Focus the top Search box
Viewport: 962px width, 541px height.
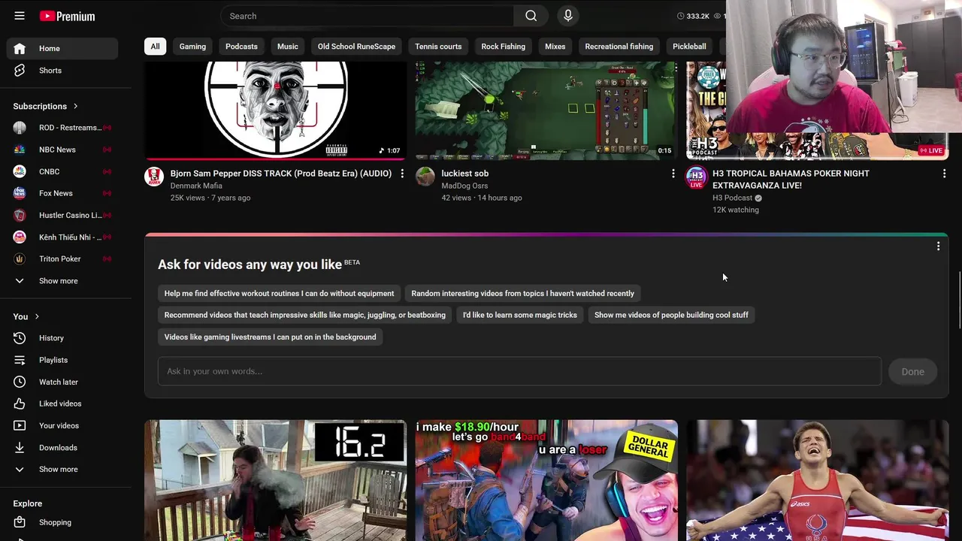367,16
